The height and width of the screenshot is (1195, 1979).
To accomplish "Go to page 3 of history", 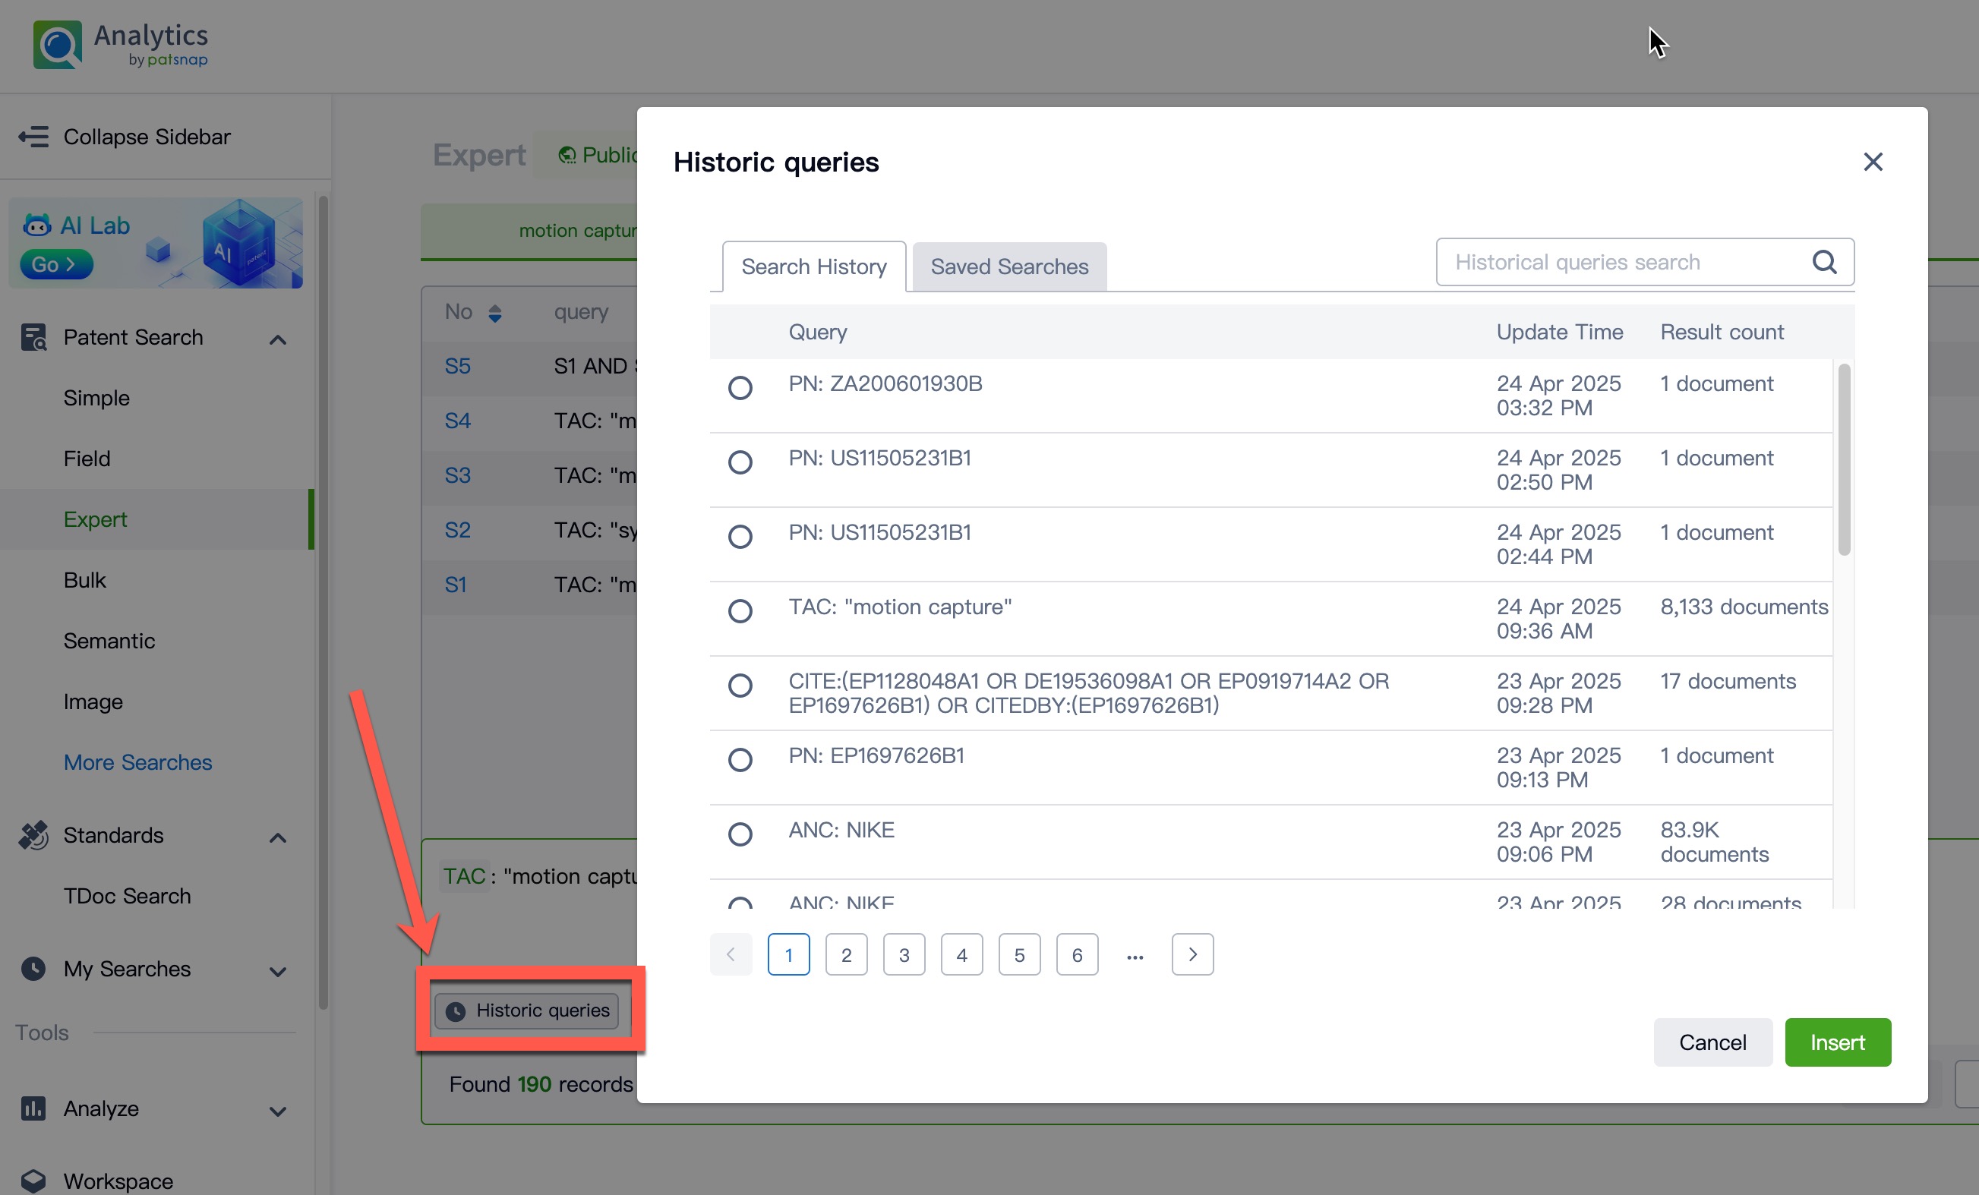I will [x=904, y=955].
